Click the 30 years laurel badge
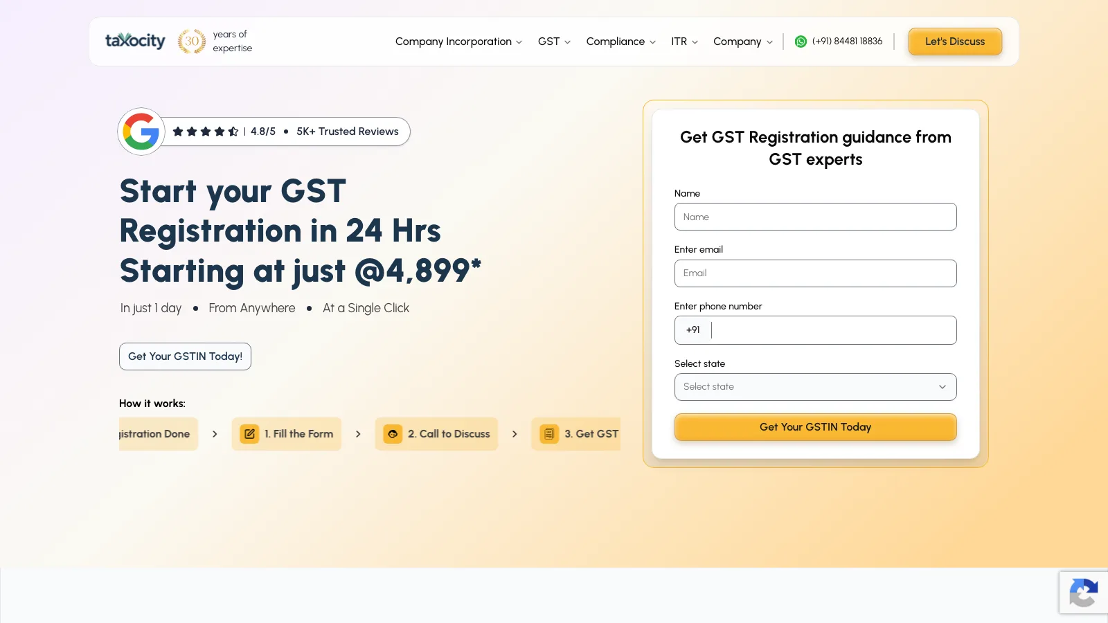Image resolution: width=1108 pixels, height=623 pixels. click(192, 42)
